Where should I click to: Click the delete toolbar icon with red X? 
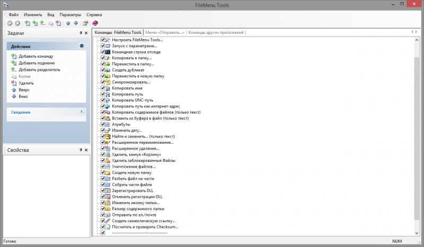pyautogui.click(x=58, y=23)
